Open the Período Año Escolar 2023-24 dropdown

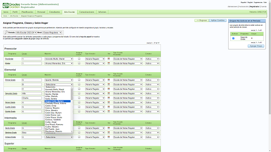[26, 33]
